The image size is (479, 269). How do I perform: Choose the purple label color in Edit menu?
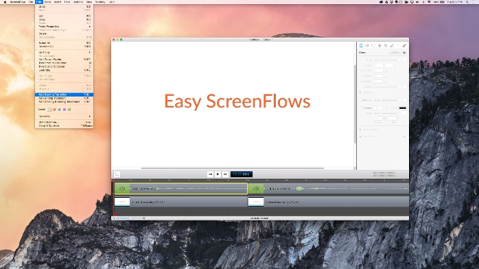pos(64,110)
